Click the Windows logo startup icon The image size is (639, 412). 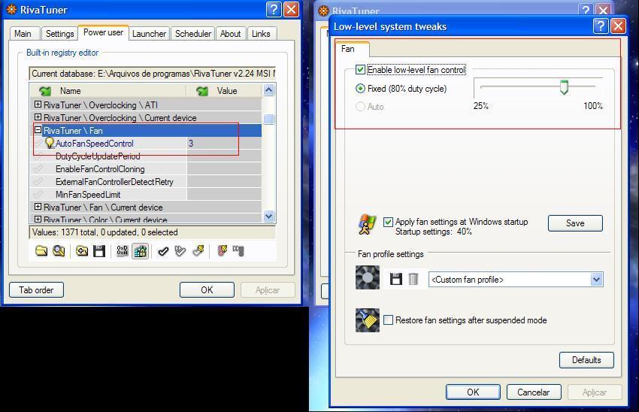[x=367, y=225]
